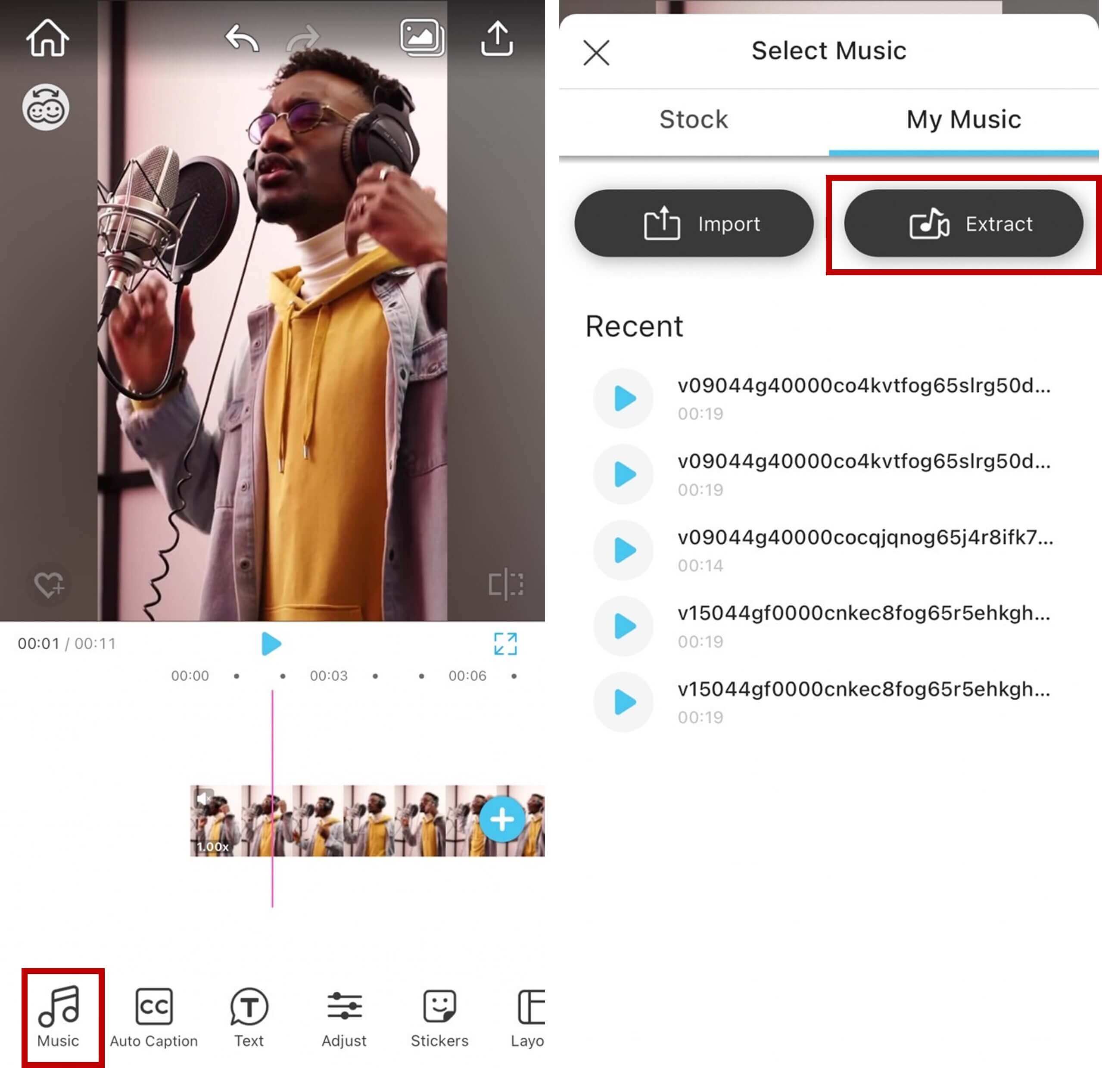Play the first recent audio track

(623, 398)
